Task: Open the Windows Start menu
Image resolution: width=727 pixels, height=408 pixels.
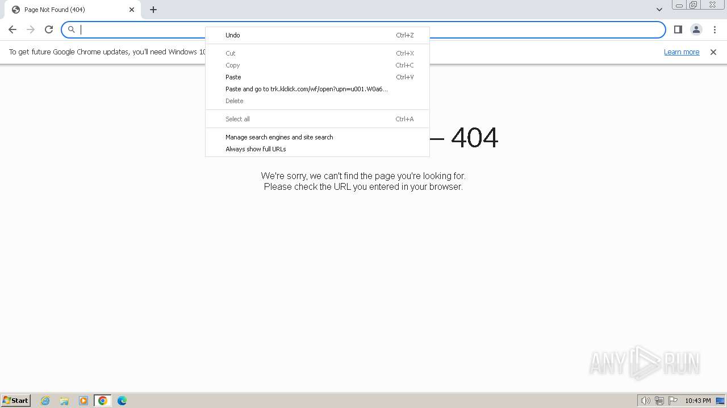Action: click(x=16, y=401)
